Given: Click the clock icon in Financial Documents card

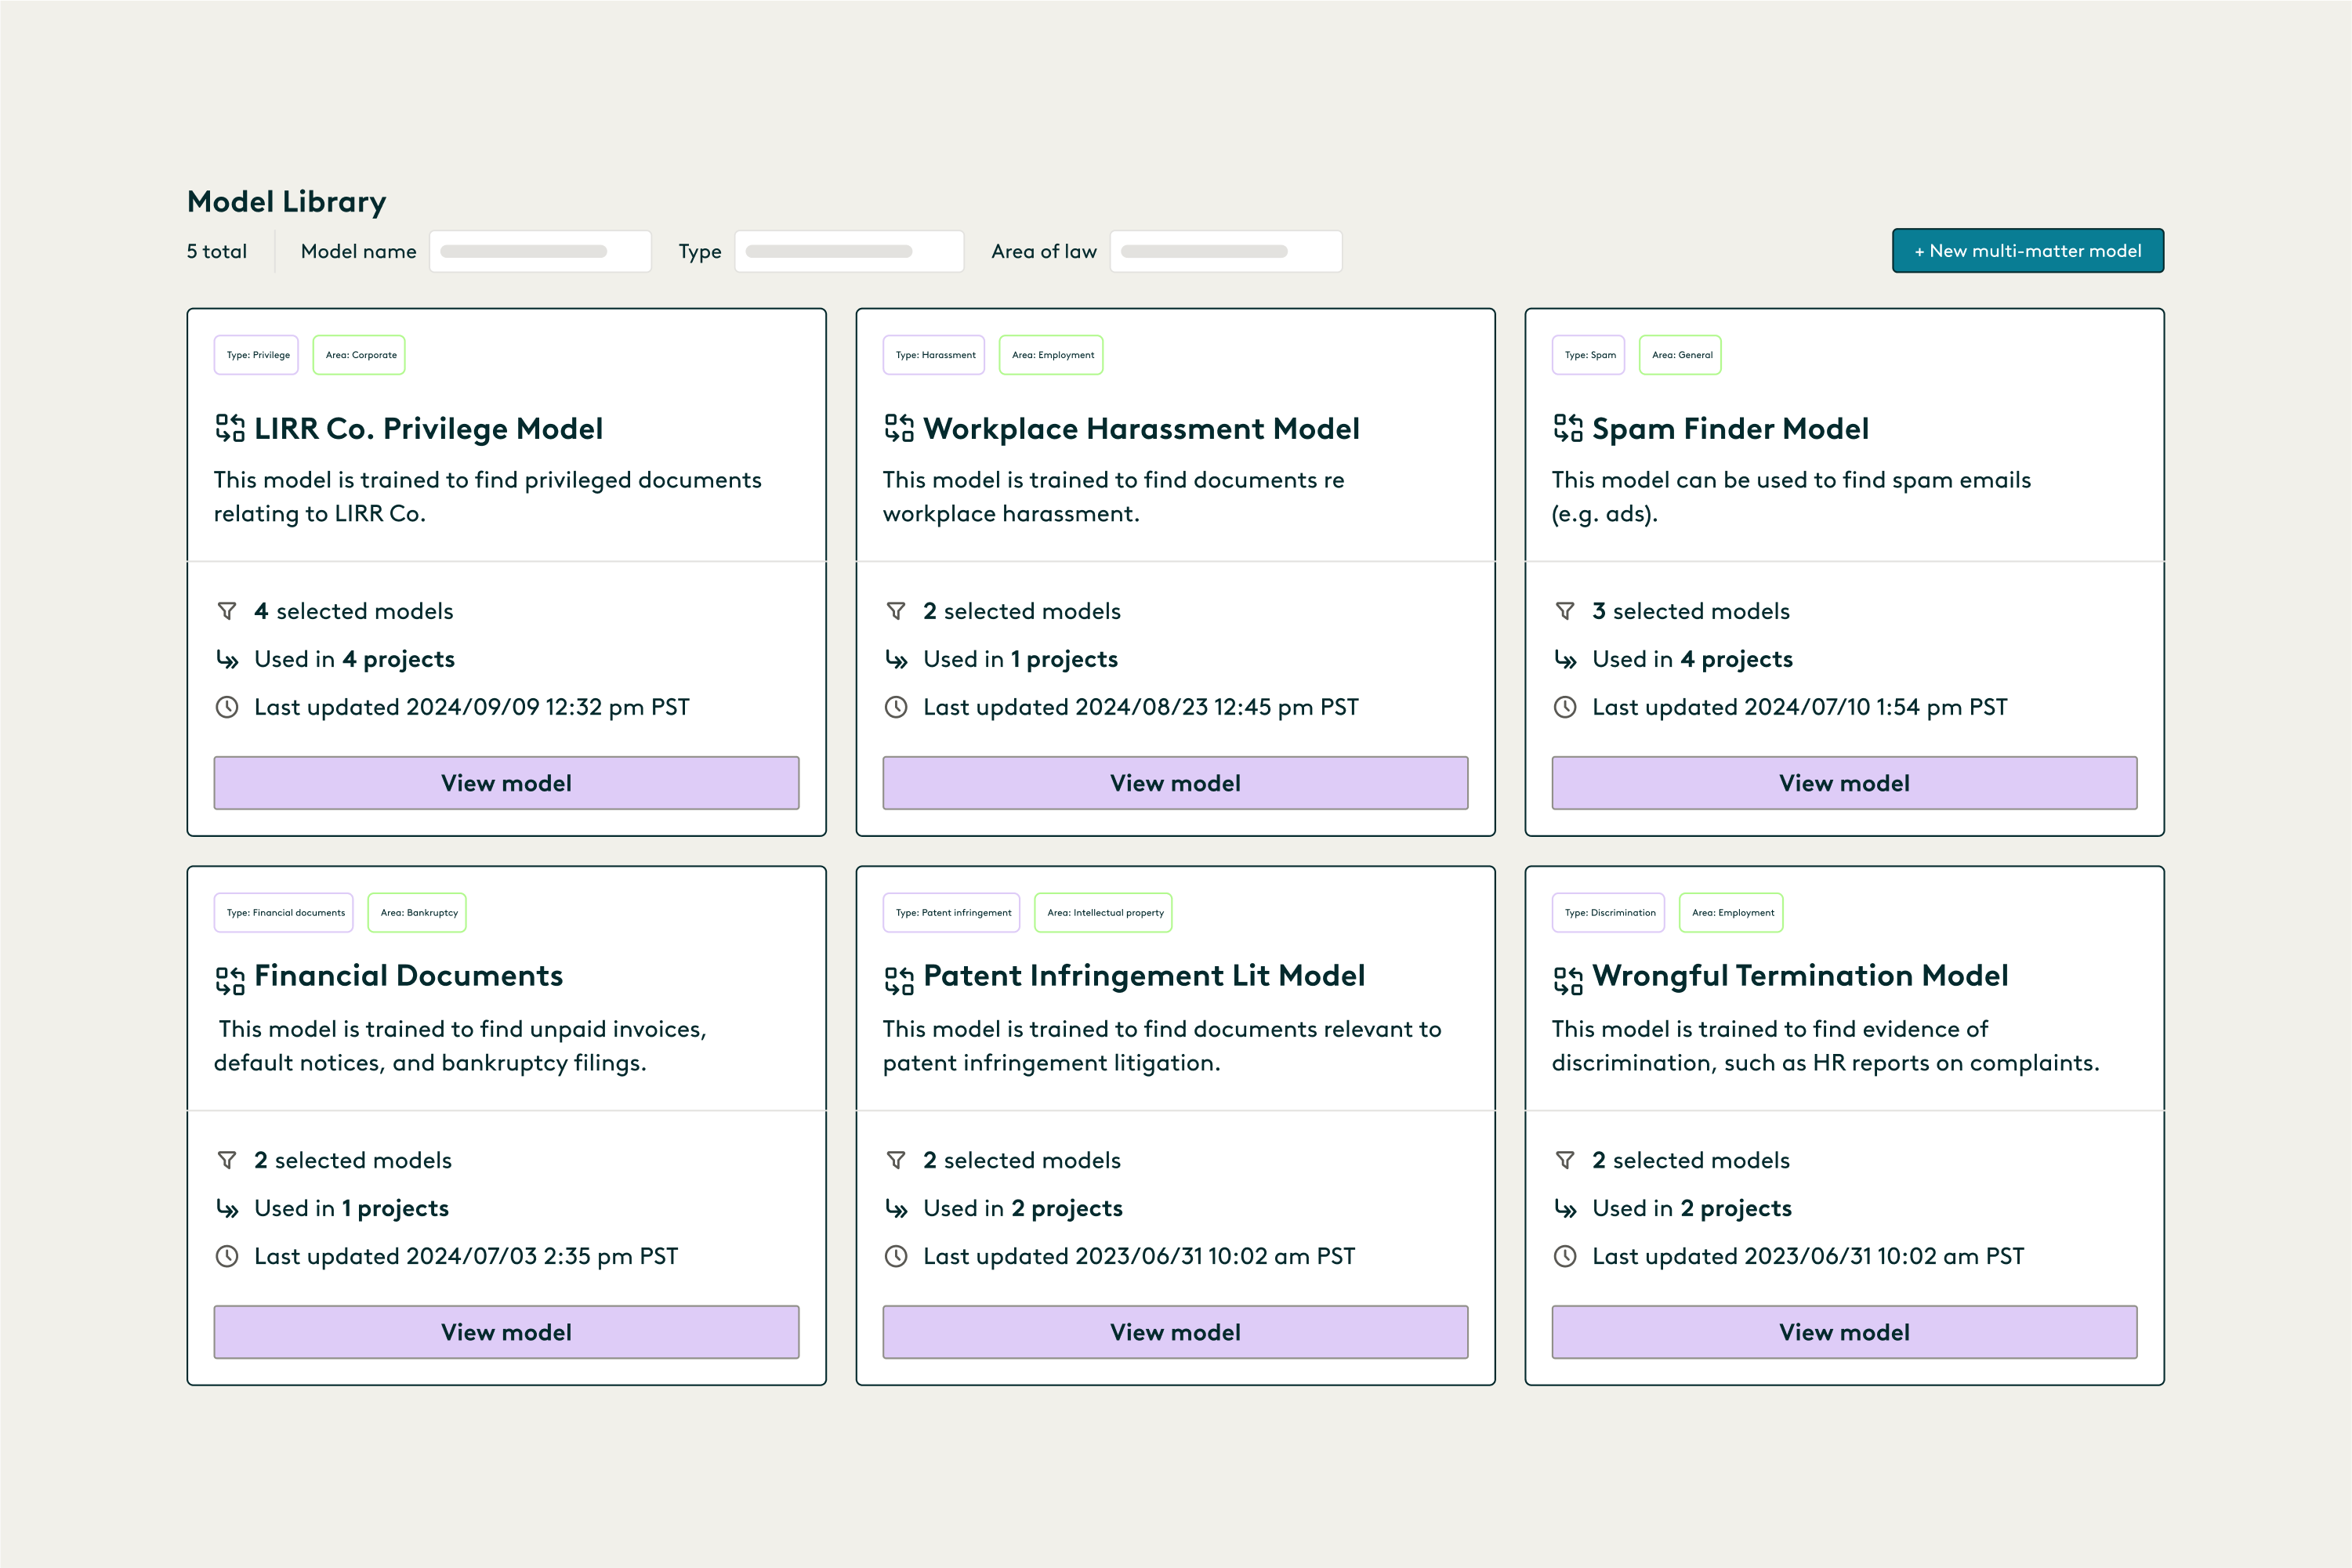Looking at the screenshot, I should click(x=227, y=1256).
